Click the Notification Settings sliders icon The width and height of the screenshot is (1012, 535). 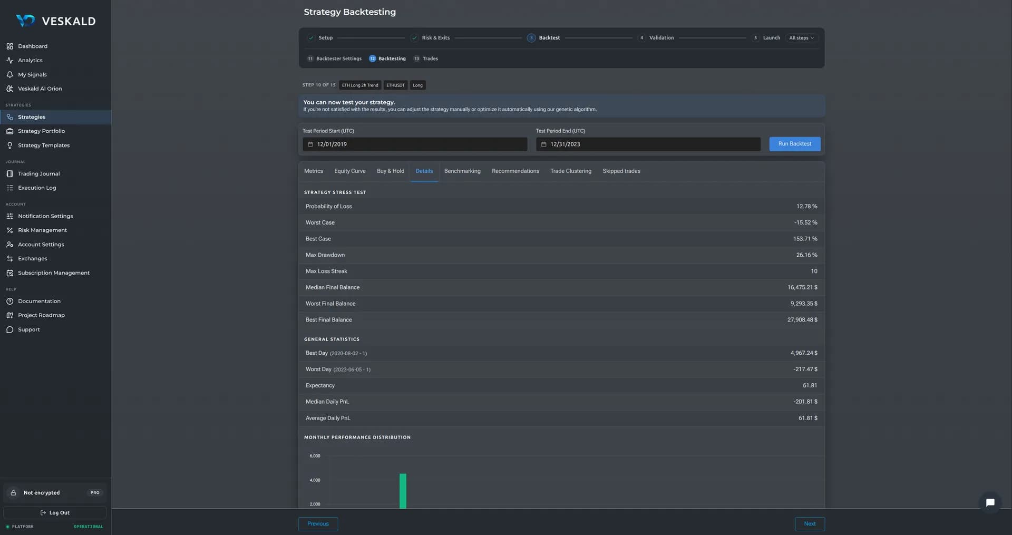coord(9,216)
